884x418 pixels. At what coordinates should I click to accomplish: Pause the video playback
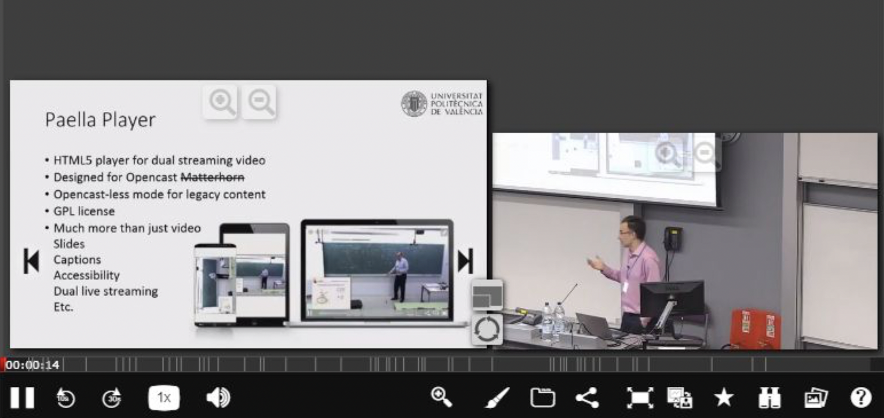click(x=22, y=398)
